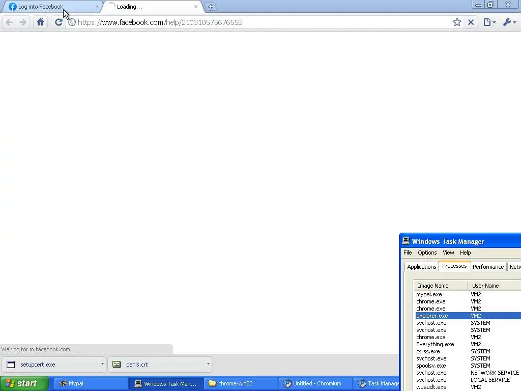The height and width of the screenshot is (391, 521).
Task: Click the Task Manager Chromium taskbar button
Action: pyautogui.click(x=376, y=384)
